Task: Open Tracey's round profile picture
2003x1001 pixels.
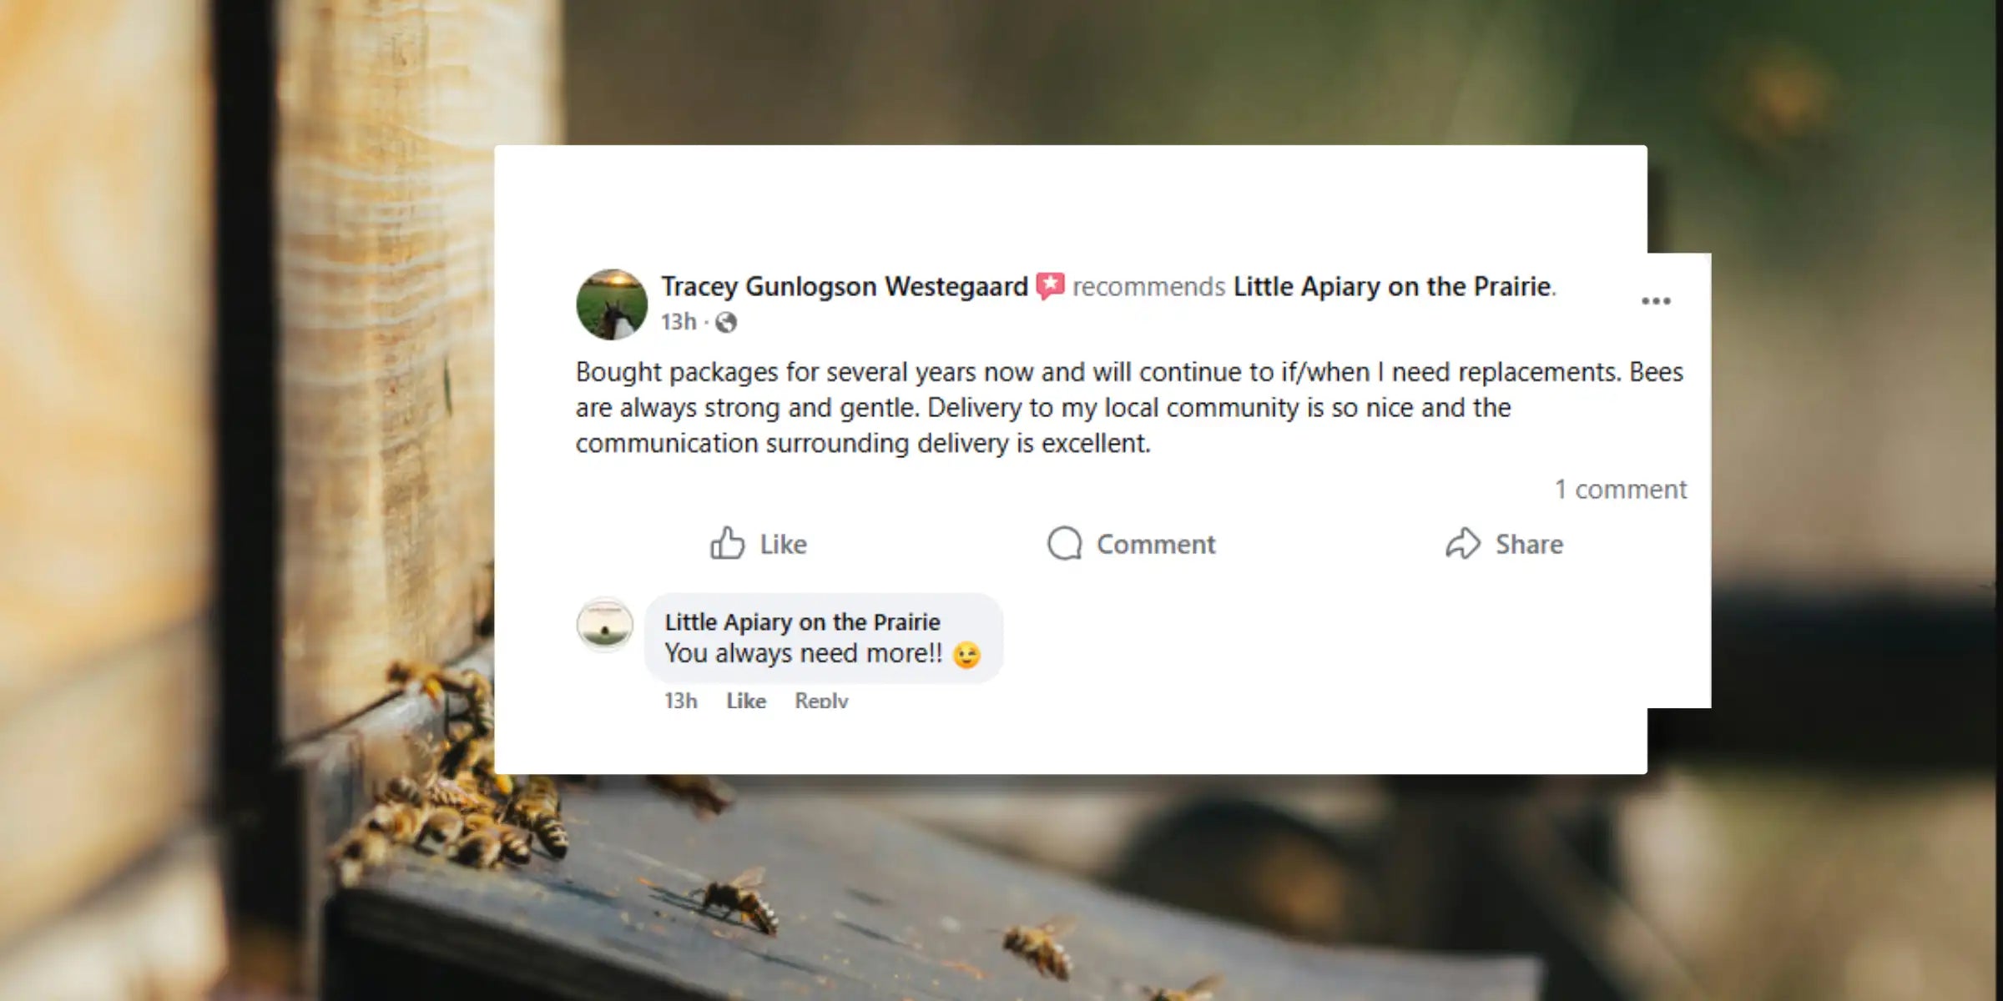Action: click(x=612, y=304)
